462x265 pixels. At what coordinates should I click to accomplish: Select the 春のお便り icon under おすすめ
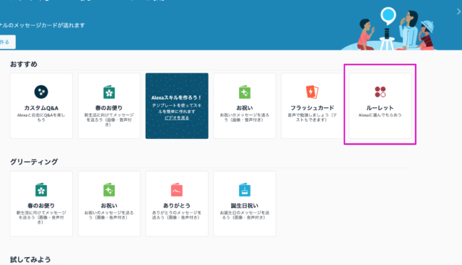[109, 92]
